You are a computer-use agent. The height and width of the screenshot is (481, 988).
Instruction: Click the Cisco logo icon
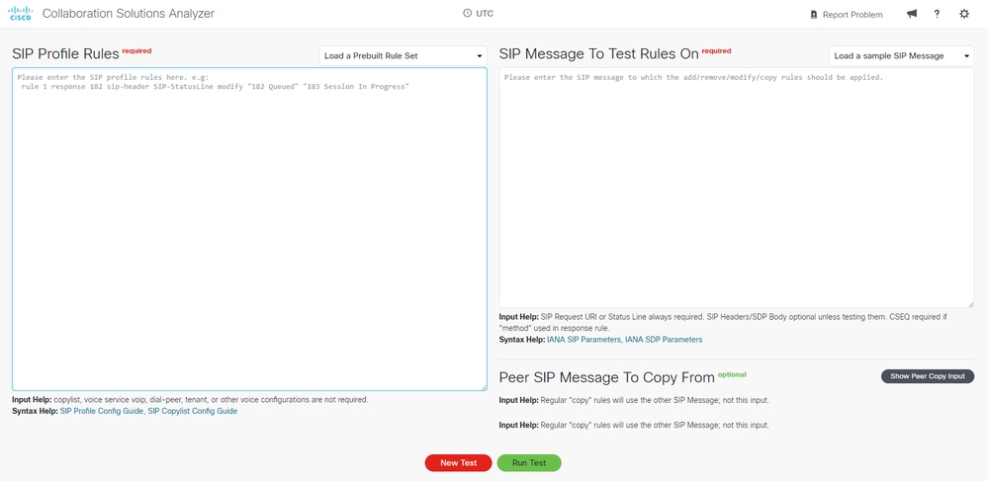20,13
